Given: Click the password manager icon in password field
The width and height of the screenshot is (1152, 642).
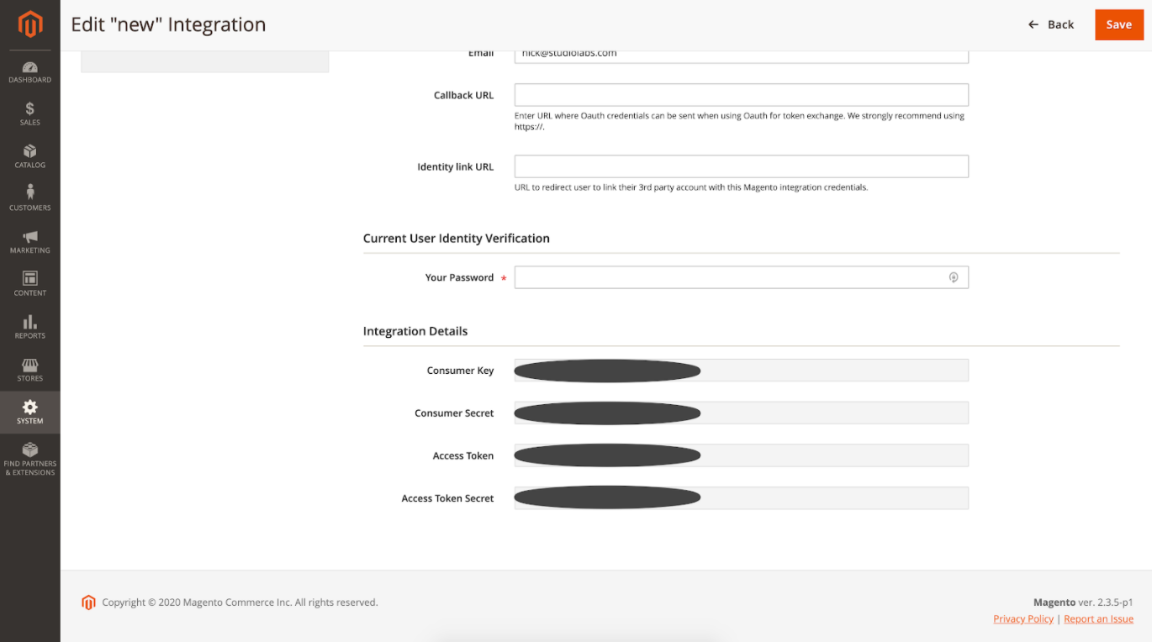Looking at the screenshot, I should (954, 277).
